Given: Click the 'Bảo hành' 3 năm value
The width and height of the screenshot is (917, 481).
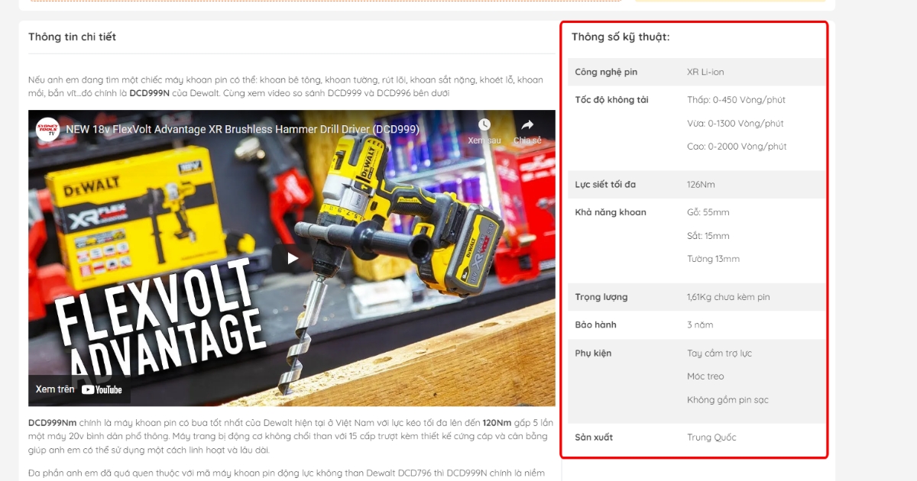Looking at the screenshot, I should pyautogui.click(x=699, y=324).
